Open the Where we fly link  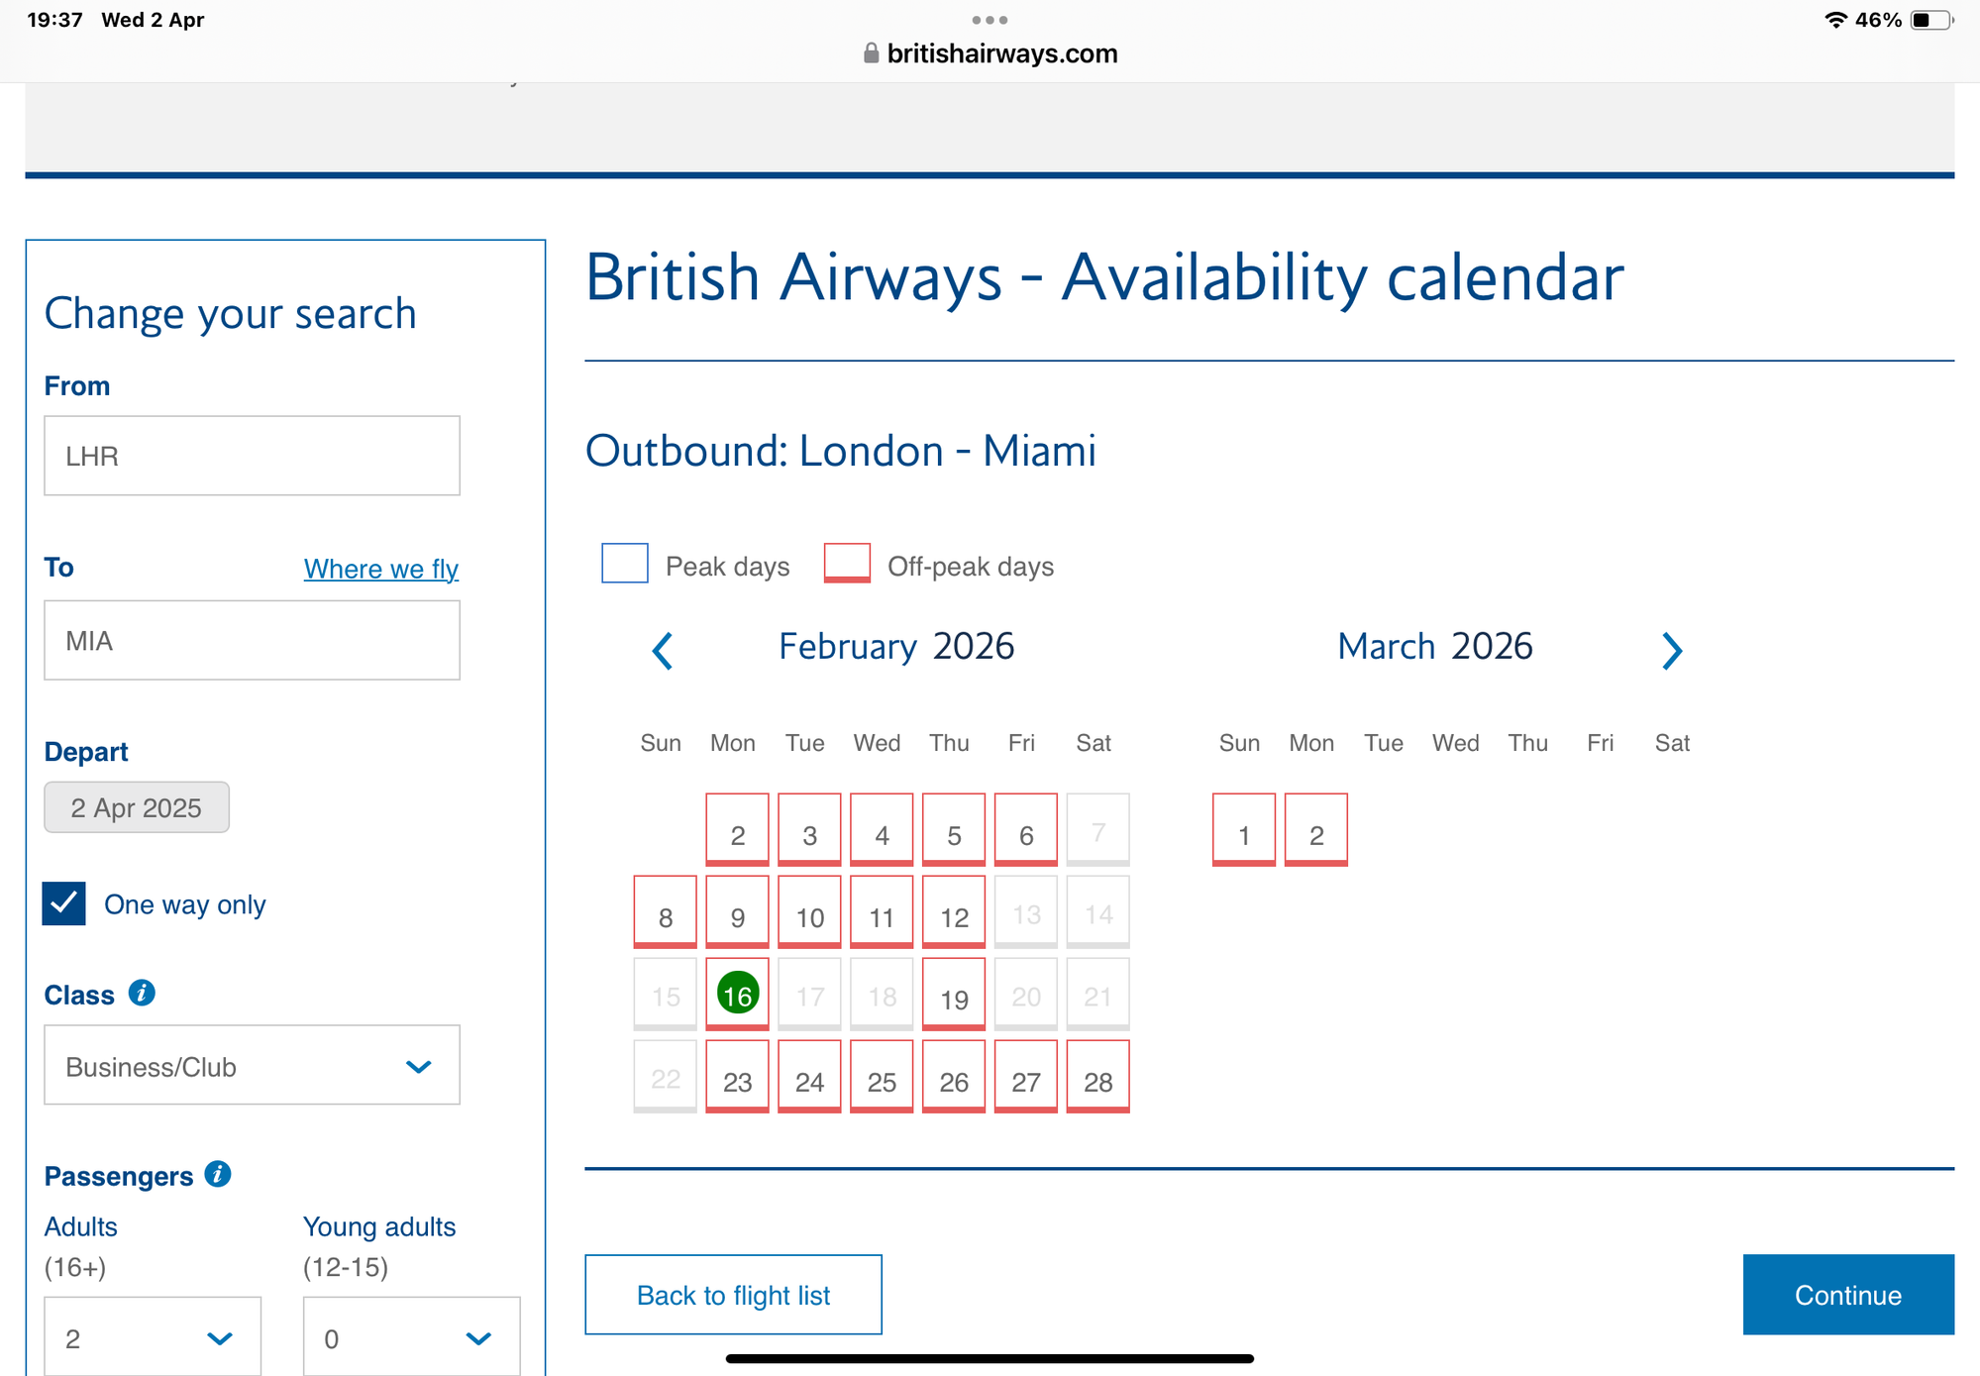click(x=380, y=569)
